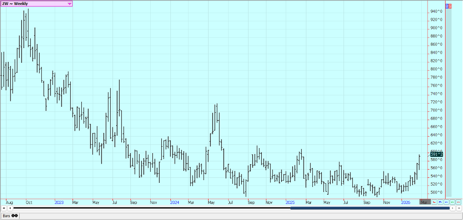The width and height of the screenshot is (463, 220).
Task: Click the blue 2024 year label on time axis
Action: pos(174,202)
